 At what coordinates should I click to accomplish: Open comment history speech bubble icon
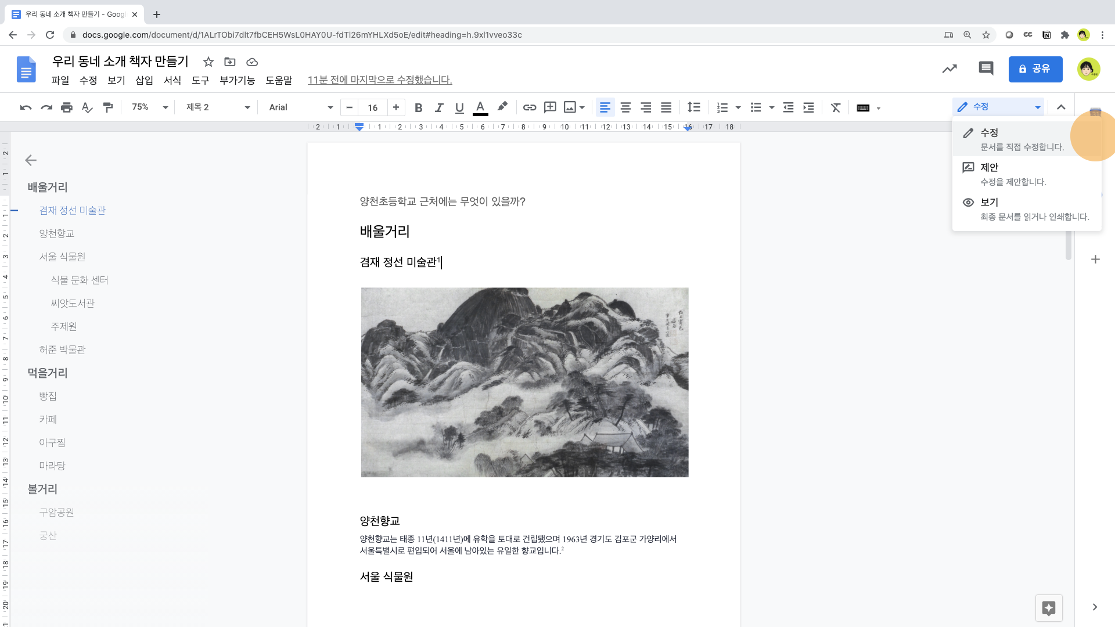(985, 69)
